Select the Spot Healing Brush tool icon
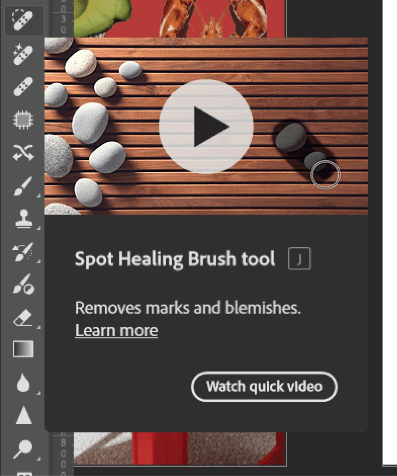 tap(23, 20)
